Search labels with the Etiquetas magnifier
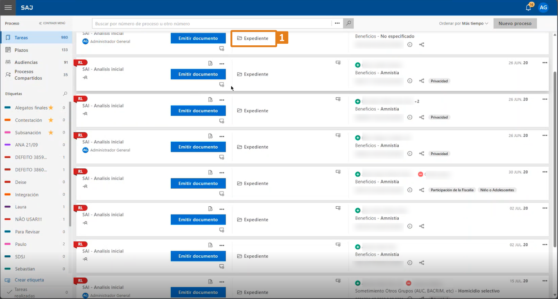Image resolution: width=558 pixels, height=299 pixels. pos(65,94)
